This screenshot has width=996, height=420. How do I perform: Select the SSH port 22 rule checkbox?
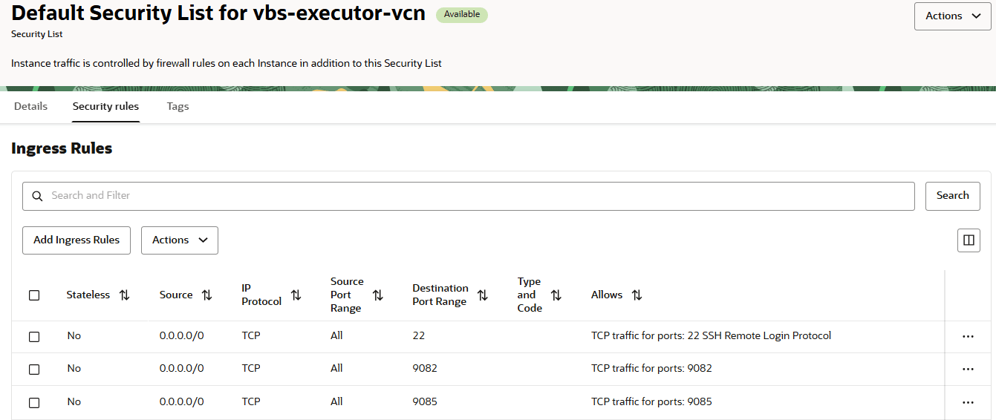34,337
